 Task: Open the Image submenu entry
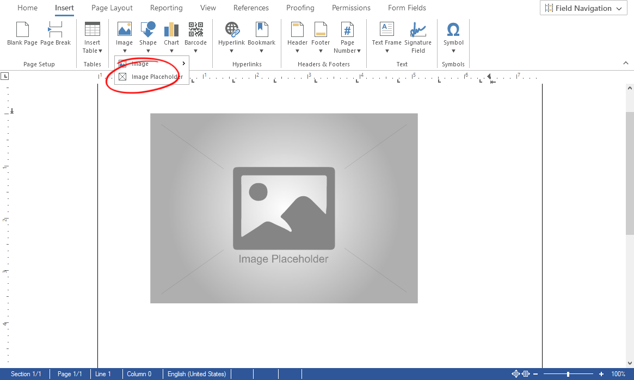(x=152, y=64)
